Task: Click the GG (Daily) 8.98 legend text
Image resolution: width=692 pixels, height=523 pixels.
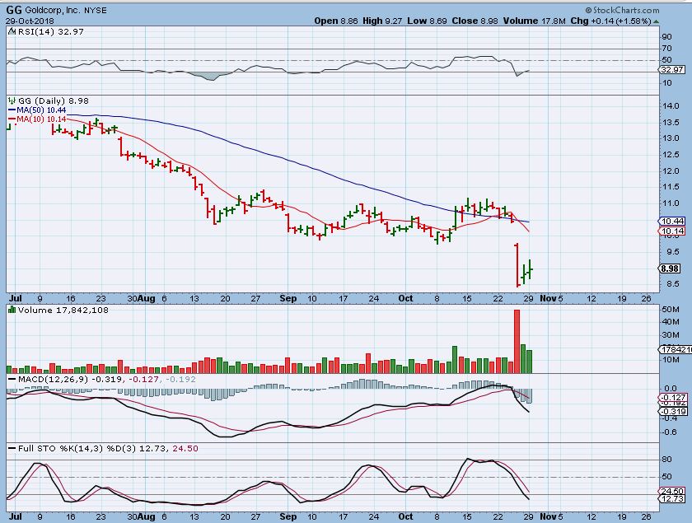Action: [x=53, y=101]
